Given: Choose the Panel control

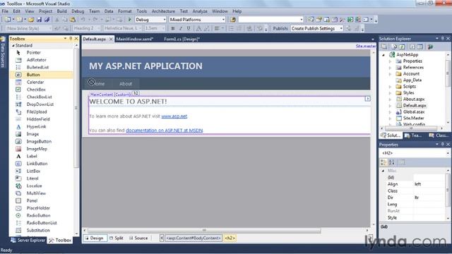Looking at the screenshot, I should point(32,200).
